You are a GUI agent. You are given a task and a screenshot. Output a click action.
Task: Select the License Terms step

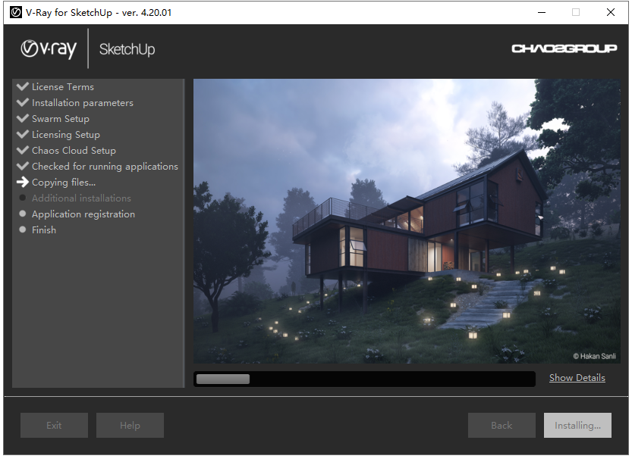63,87
